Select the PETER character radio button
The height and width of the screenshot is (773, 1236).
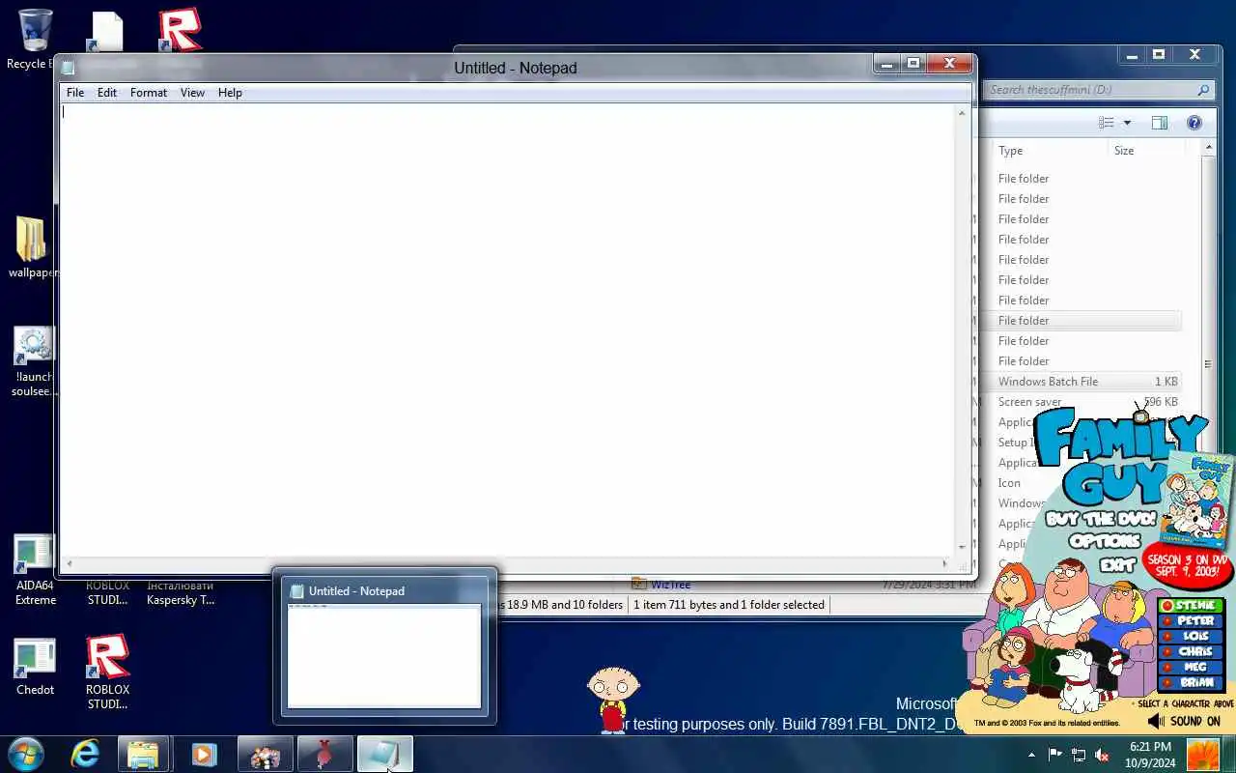pos(1190,621)
